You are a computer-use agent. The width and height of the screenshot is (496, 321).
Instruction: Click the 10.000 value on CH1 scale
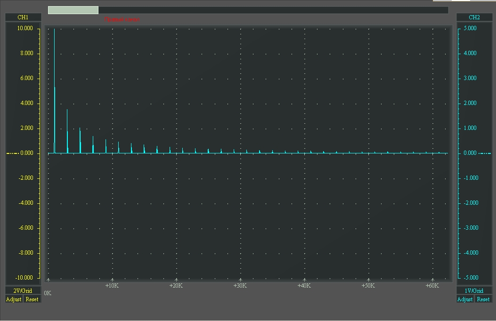click(25, 28)
